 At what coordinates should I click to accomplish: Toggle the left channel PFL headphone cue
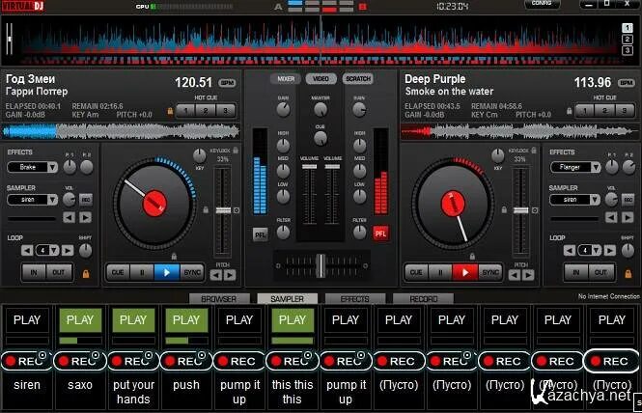tap(260, 234)
